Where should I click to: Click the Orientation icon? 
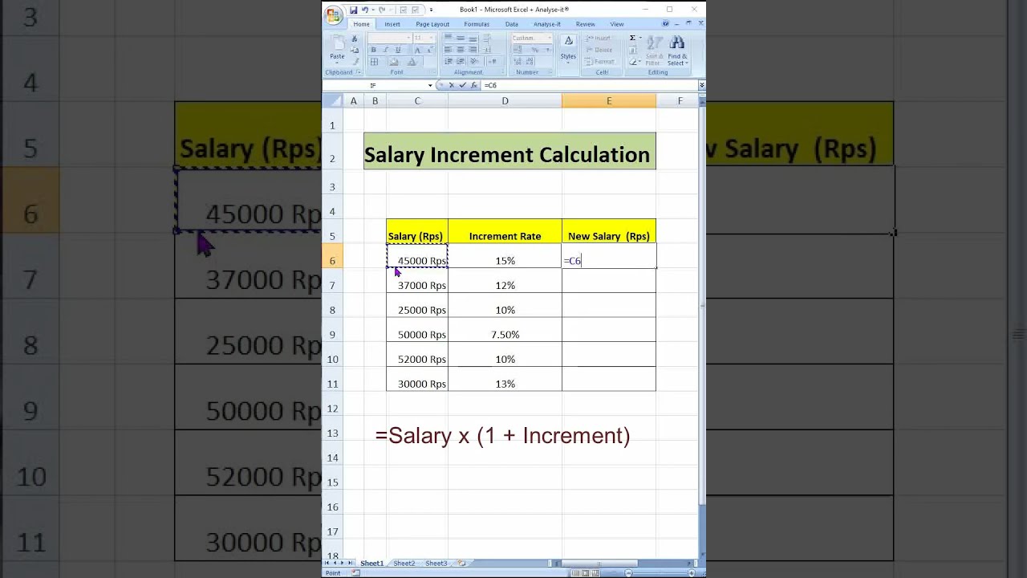click(x=475, y=61)
